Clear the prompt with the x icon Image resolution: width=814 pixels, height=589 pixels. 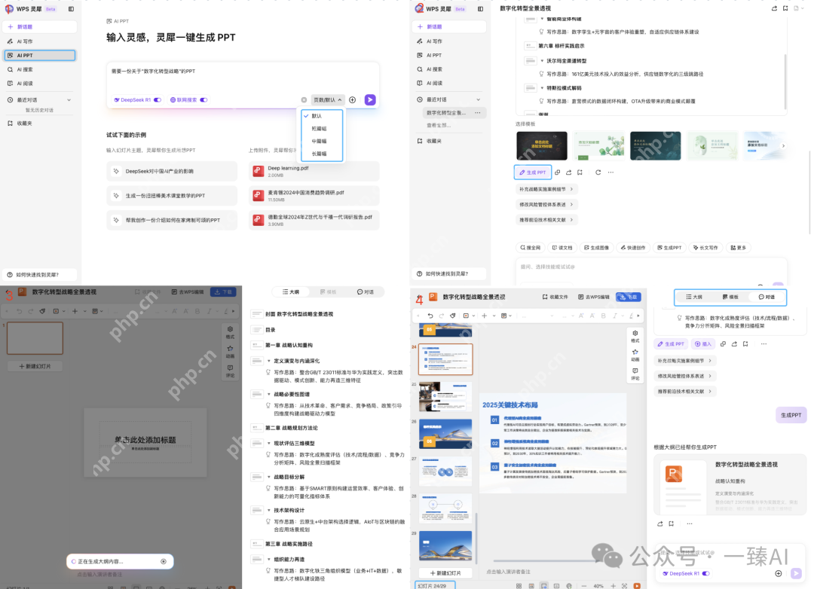click(x=304, y=99)
